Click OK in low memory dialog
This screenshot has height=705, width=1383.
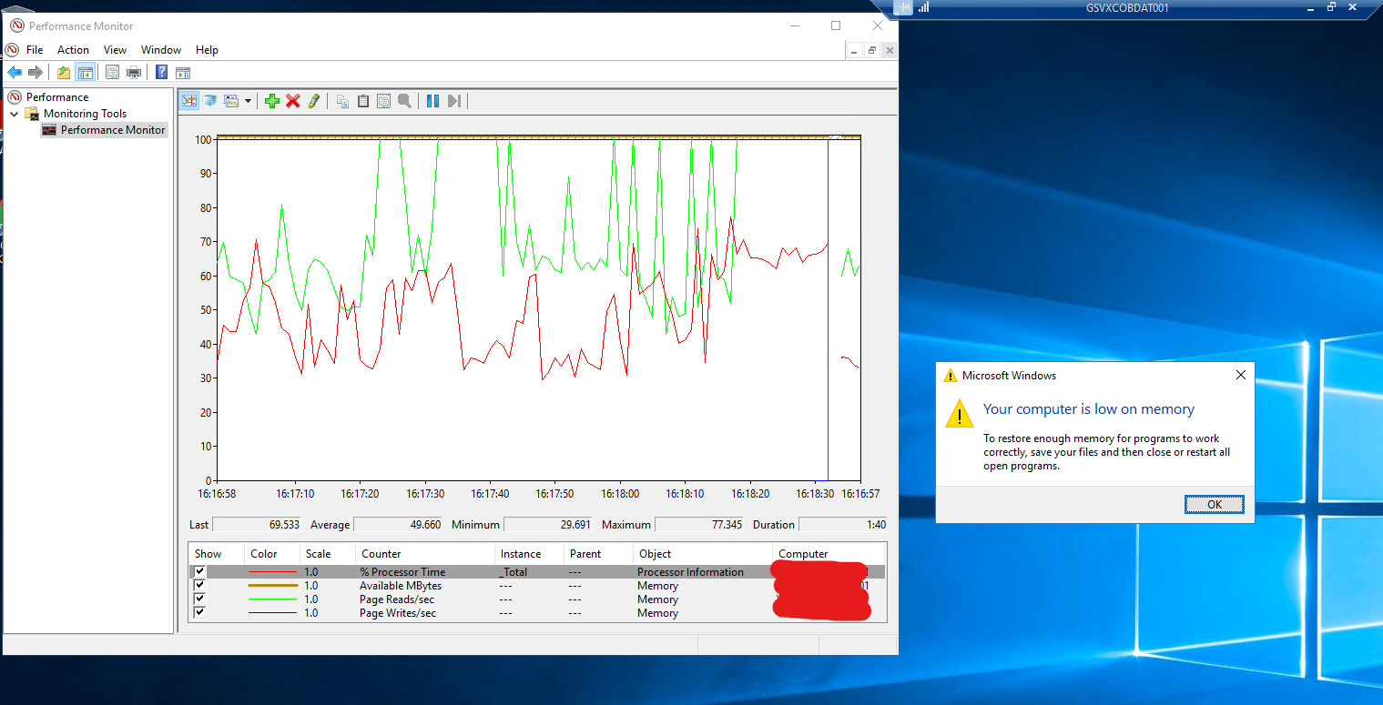(1215, 505)
